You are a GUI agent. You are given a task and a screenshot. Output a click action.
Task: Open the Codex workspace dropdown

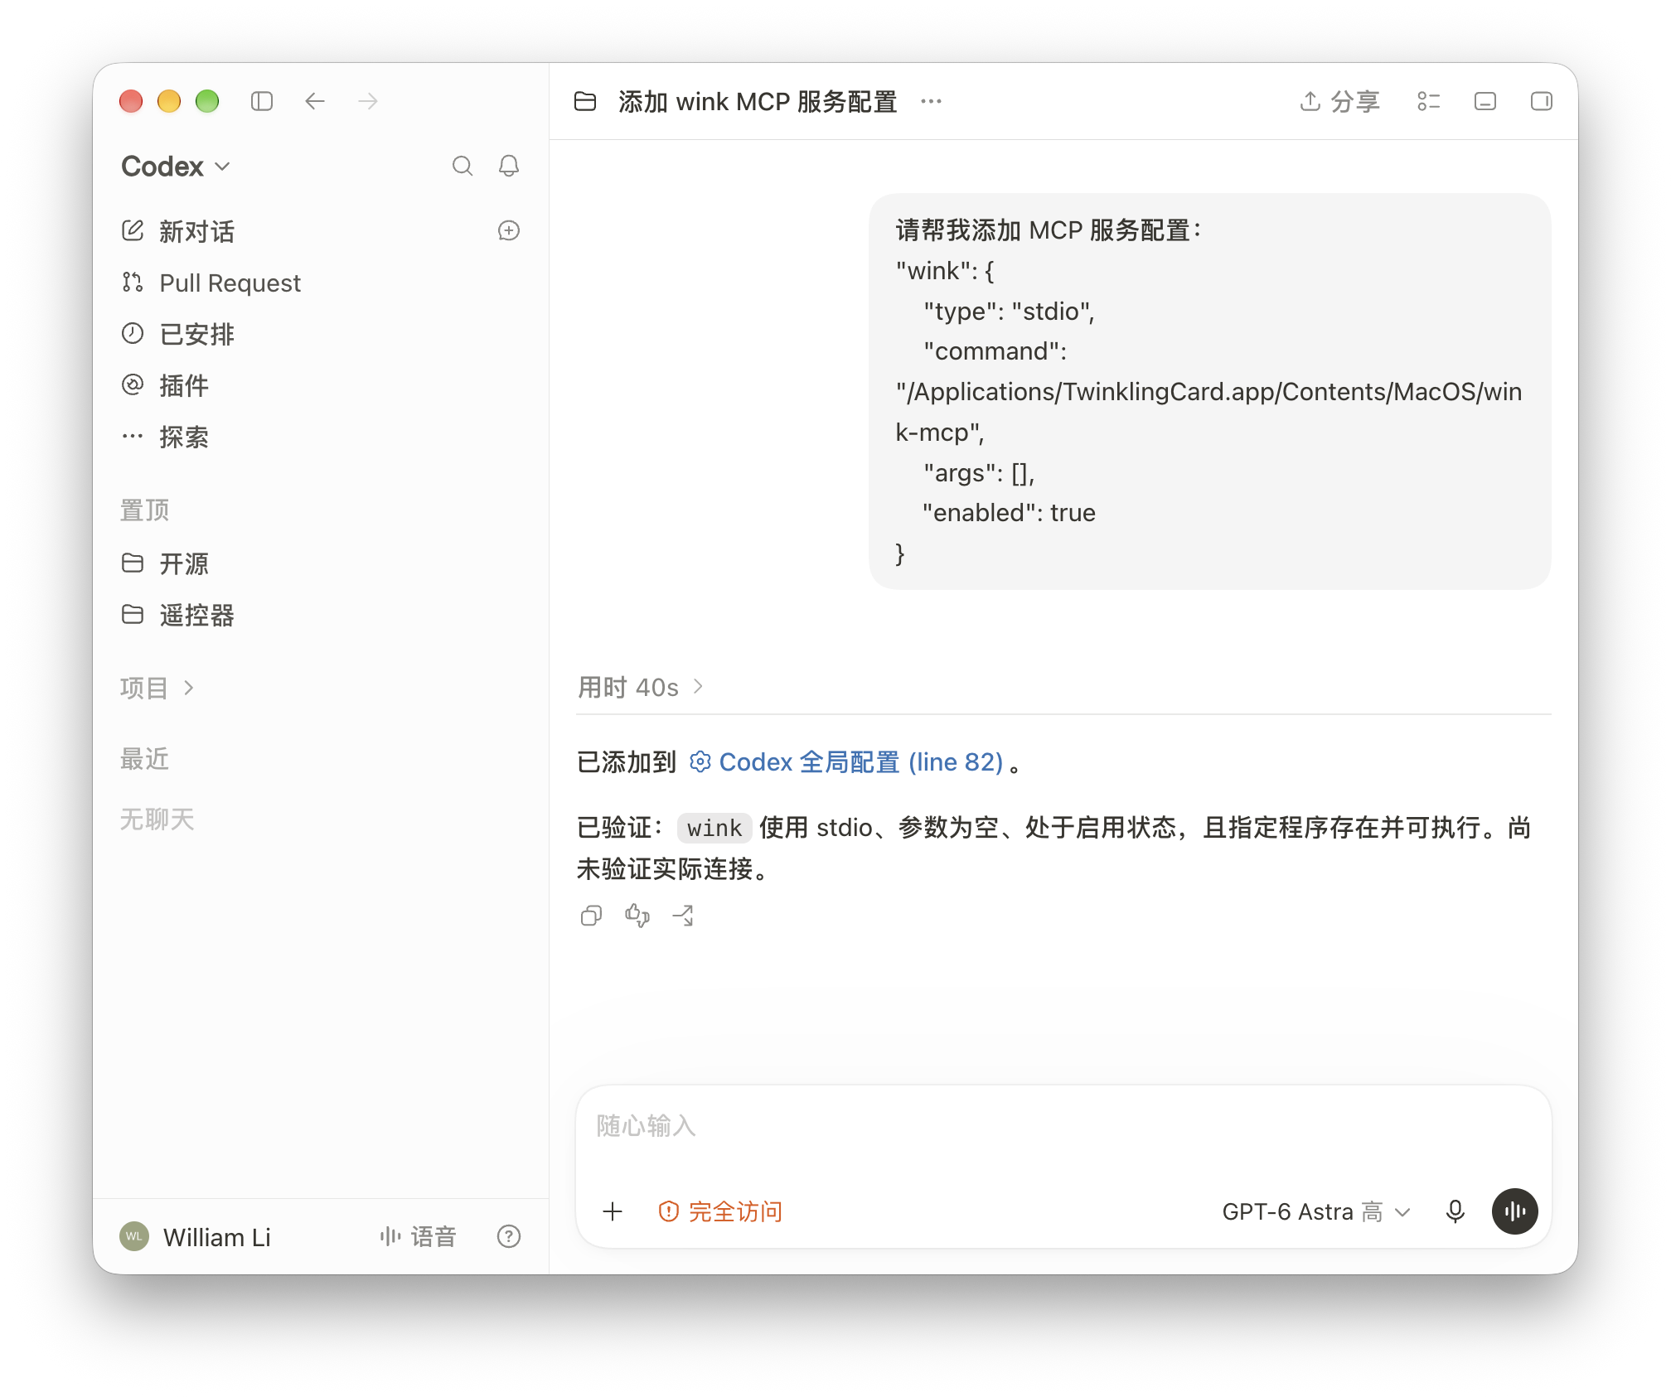tap(176, 167)
